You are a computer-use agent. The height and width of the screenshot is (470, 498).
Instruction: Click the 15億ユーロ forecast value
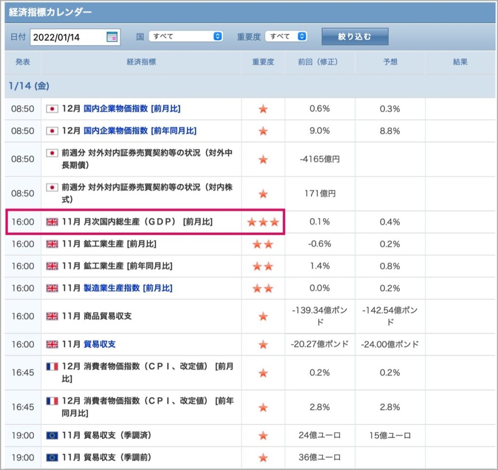coord(390,435)
